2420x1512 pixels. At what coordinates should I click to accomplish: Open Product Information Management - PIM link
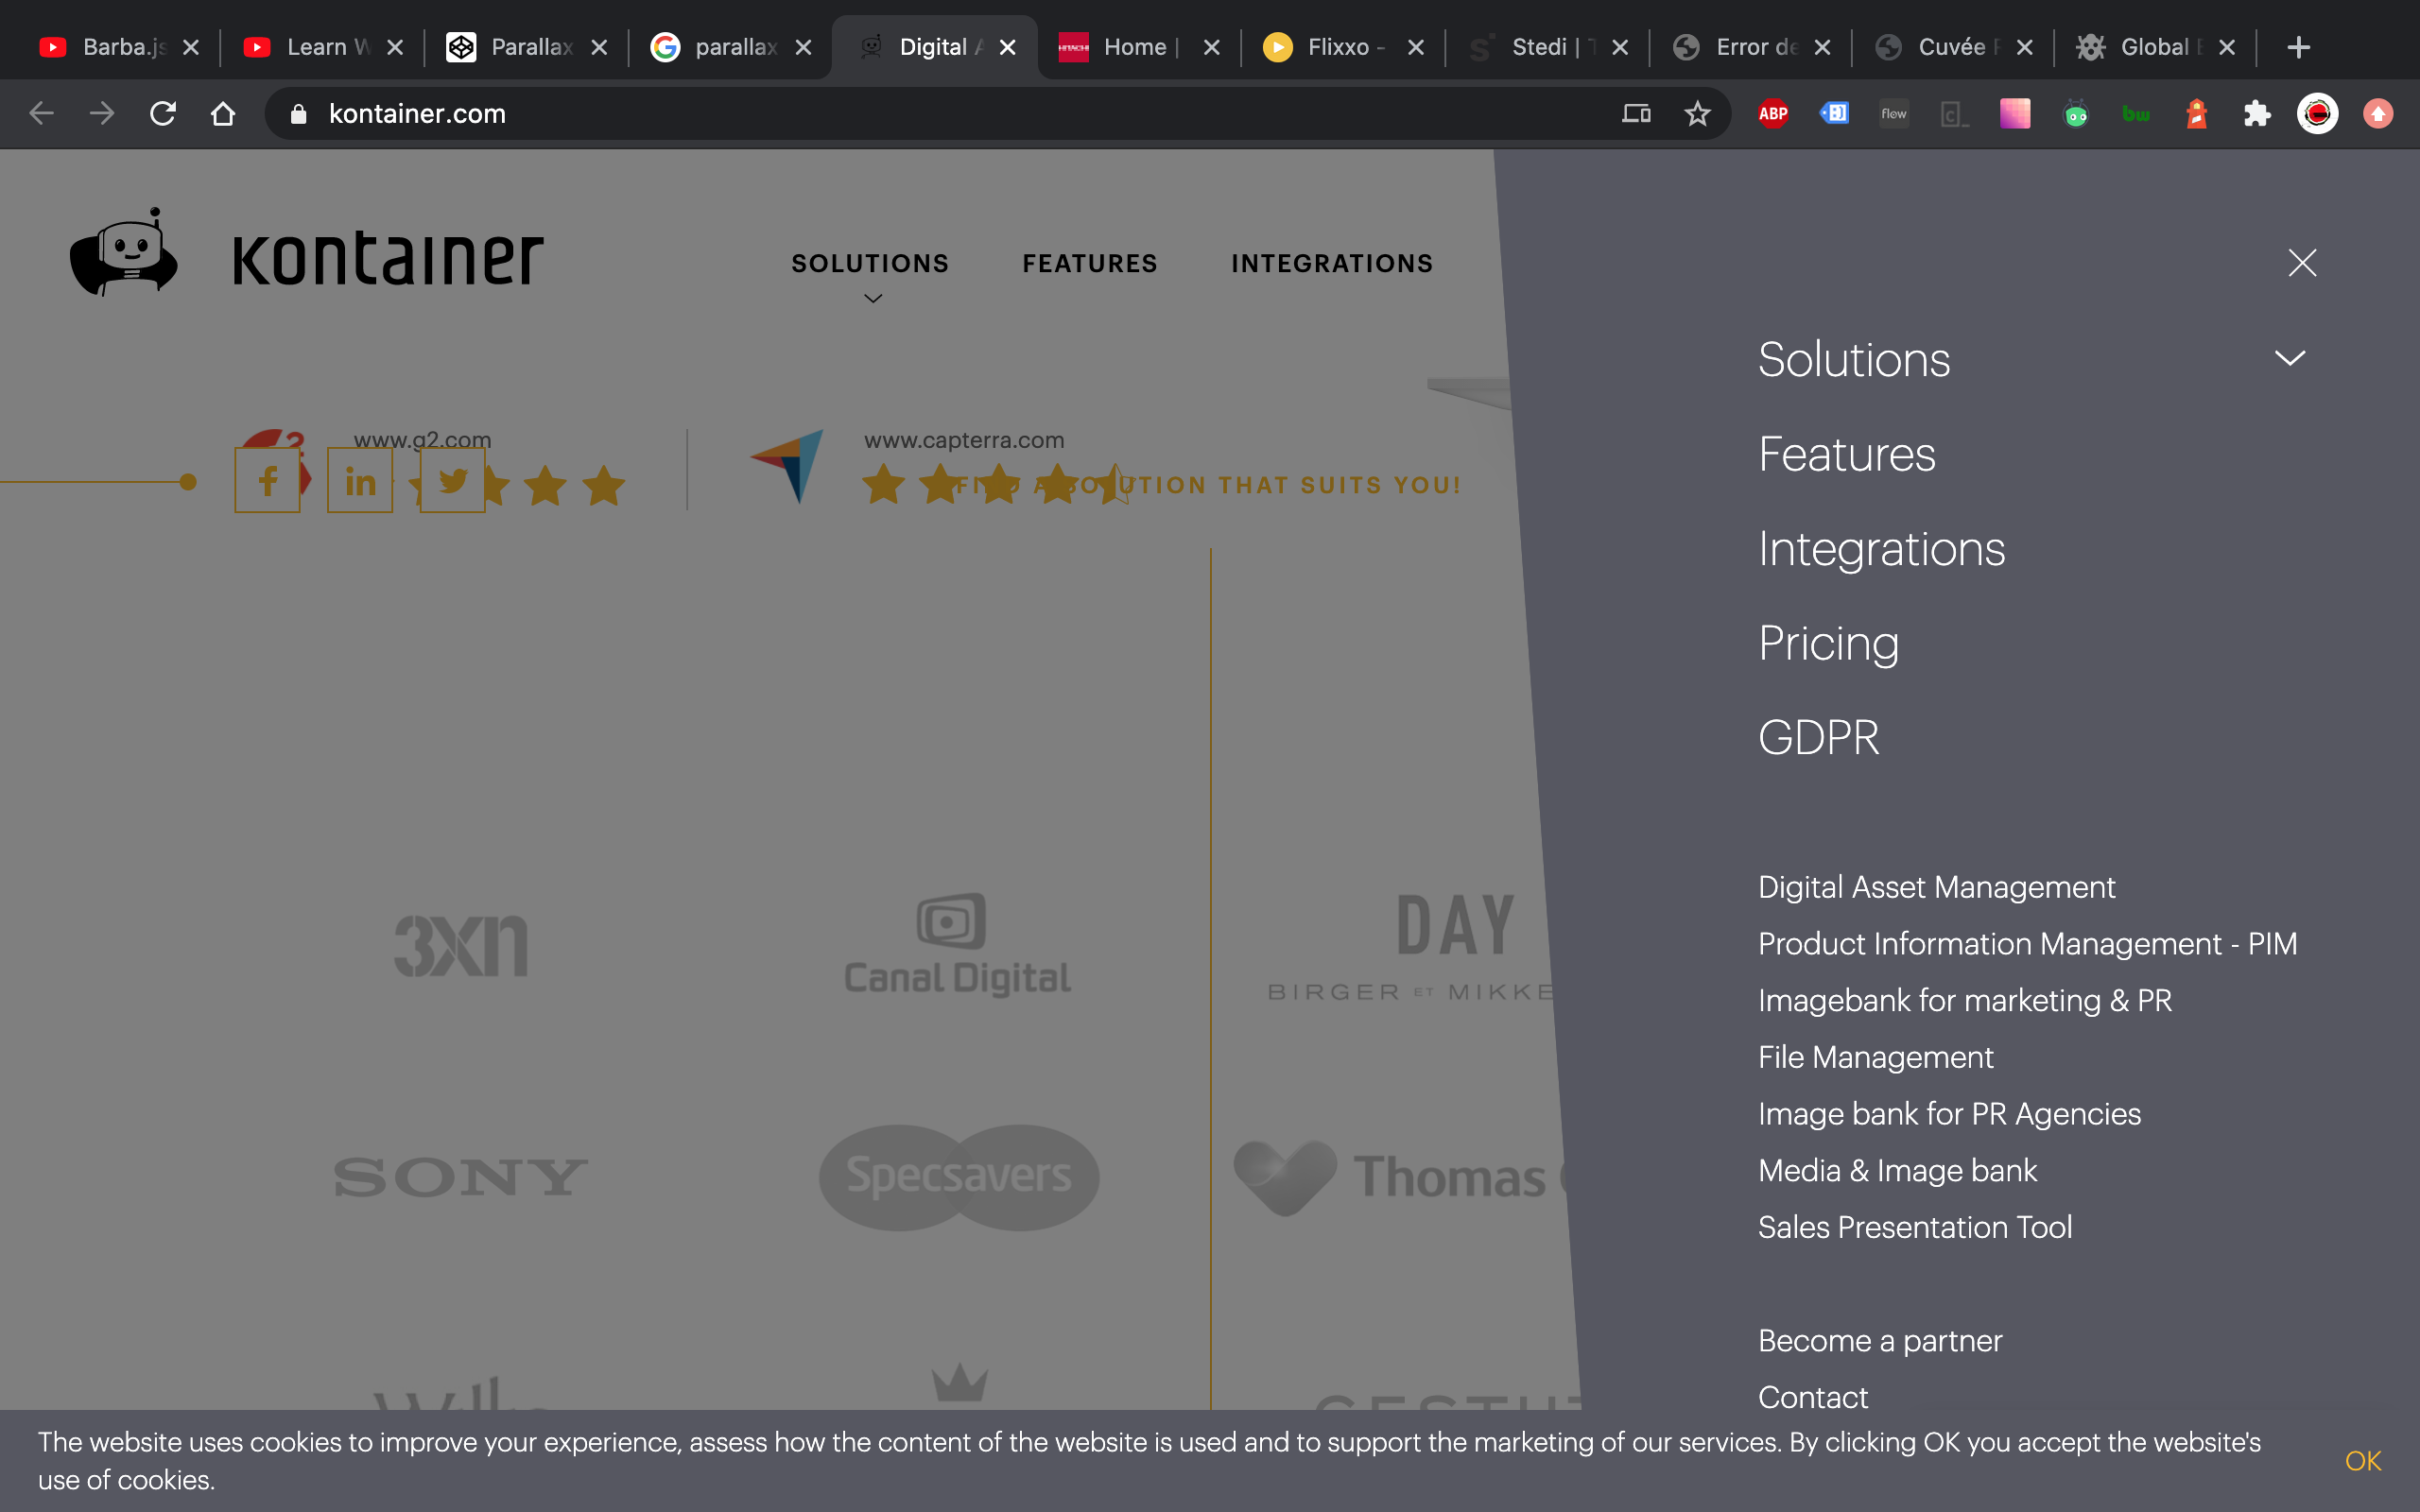click(2027, 944)
